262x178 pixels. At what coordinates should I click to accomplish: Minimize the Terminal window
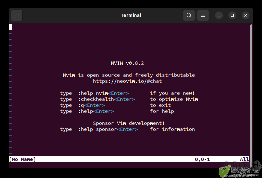click(219, 15)
